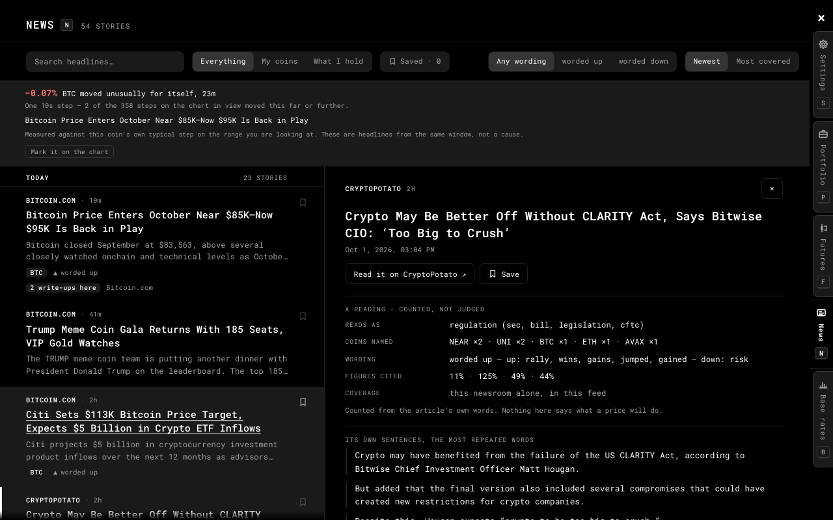
Task: Click the S shortcut key under Settings
Action: [823, 103]
